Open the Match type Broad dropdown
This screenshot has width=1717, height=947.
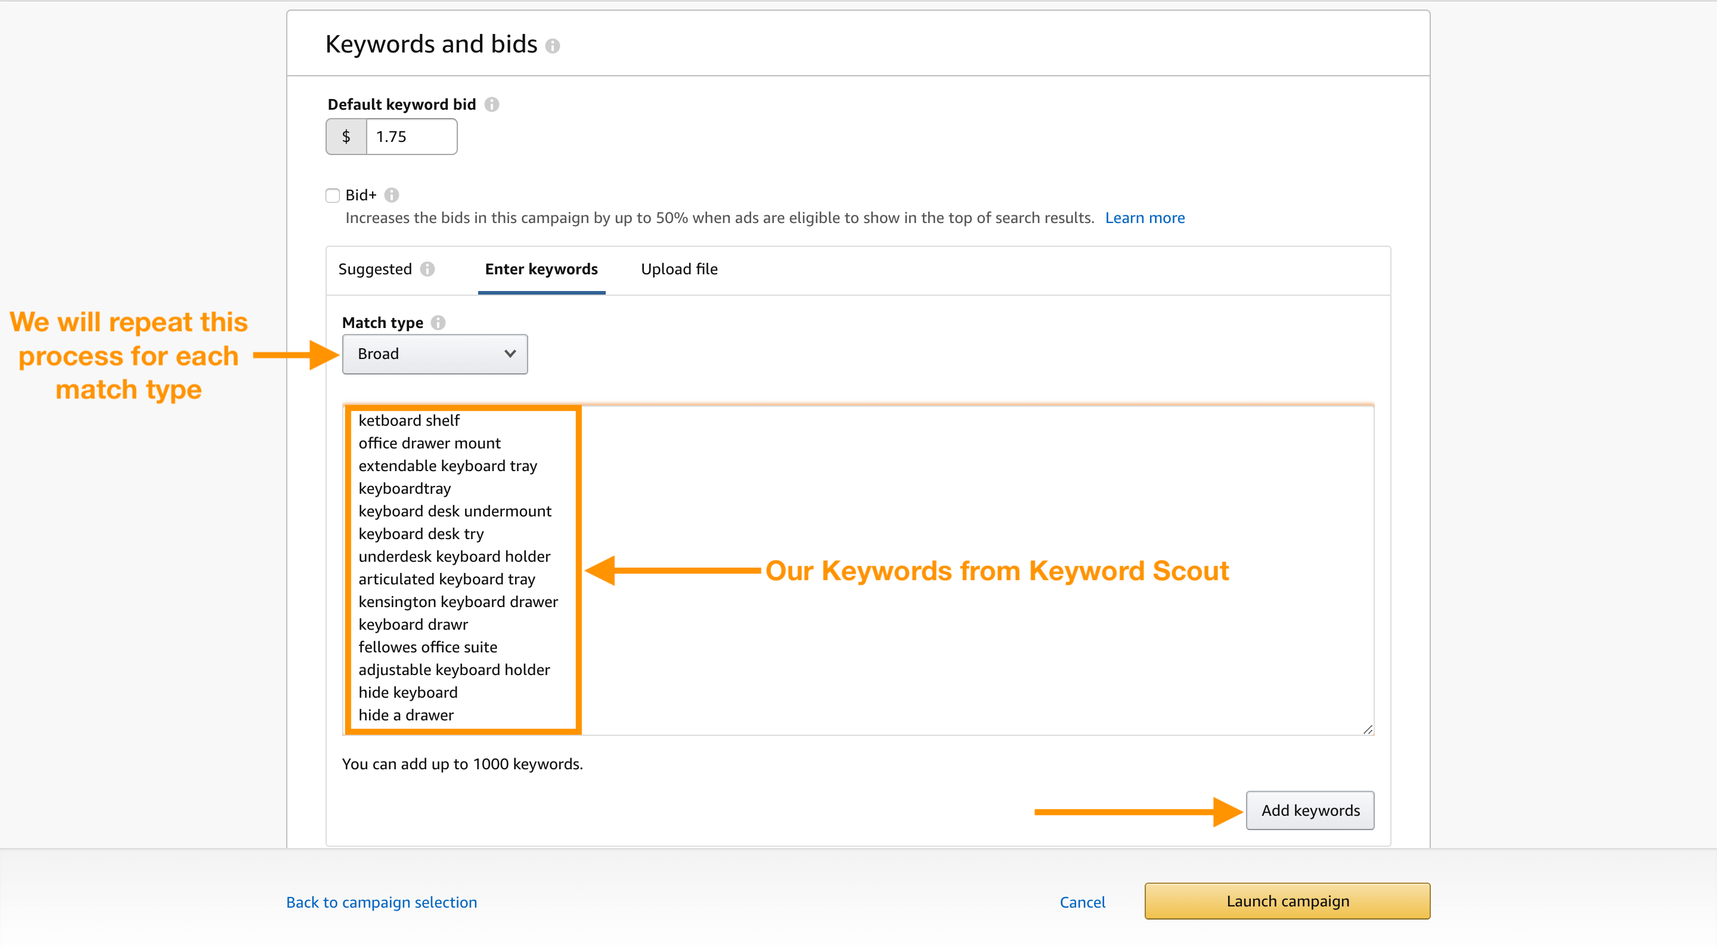coord(435,354)
